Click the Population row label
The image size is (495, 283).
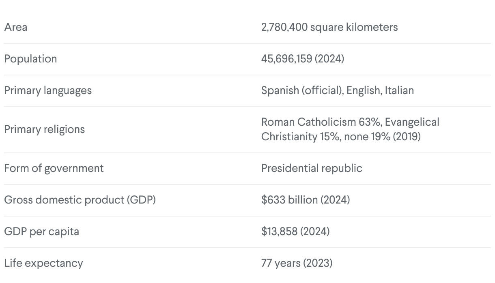pyautogui.click(x=30, y=59)
